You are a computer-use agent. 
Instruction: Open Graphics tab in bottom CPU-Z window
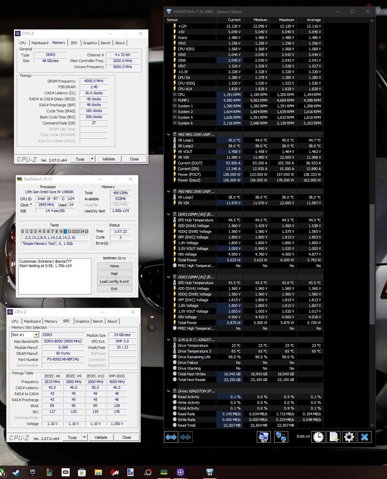82,321
